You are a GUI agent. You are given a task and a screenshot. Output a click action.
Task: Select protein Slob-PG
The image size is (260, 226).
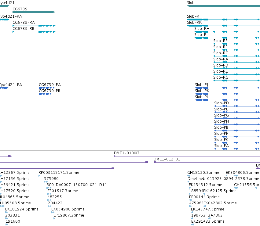[237, 118]
